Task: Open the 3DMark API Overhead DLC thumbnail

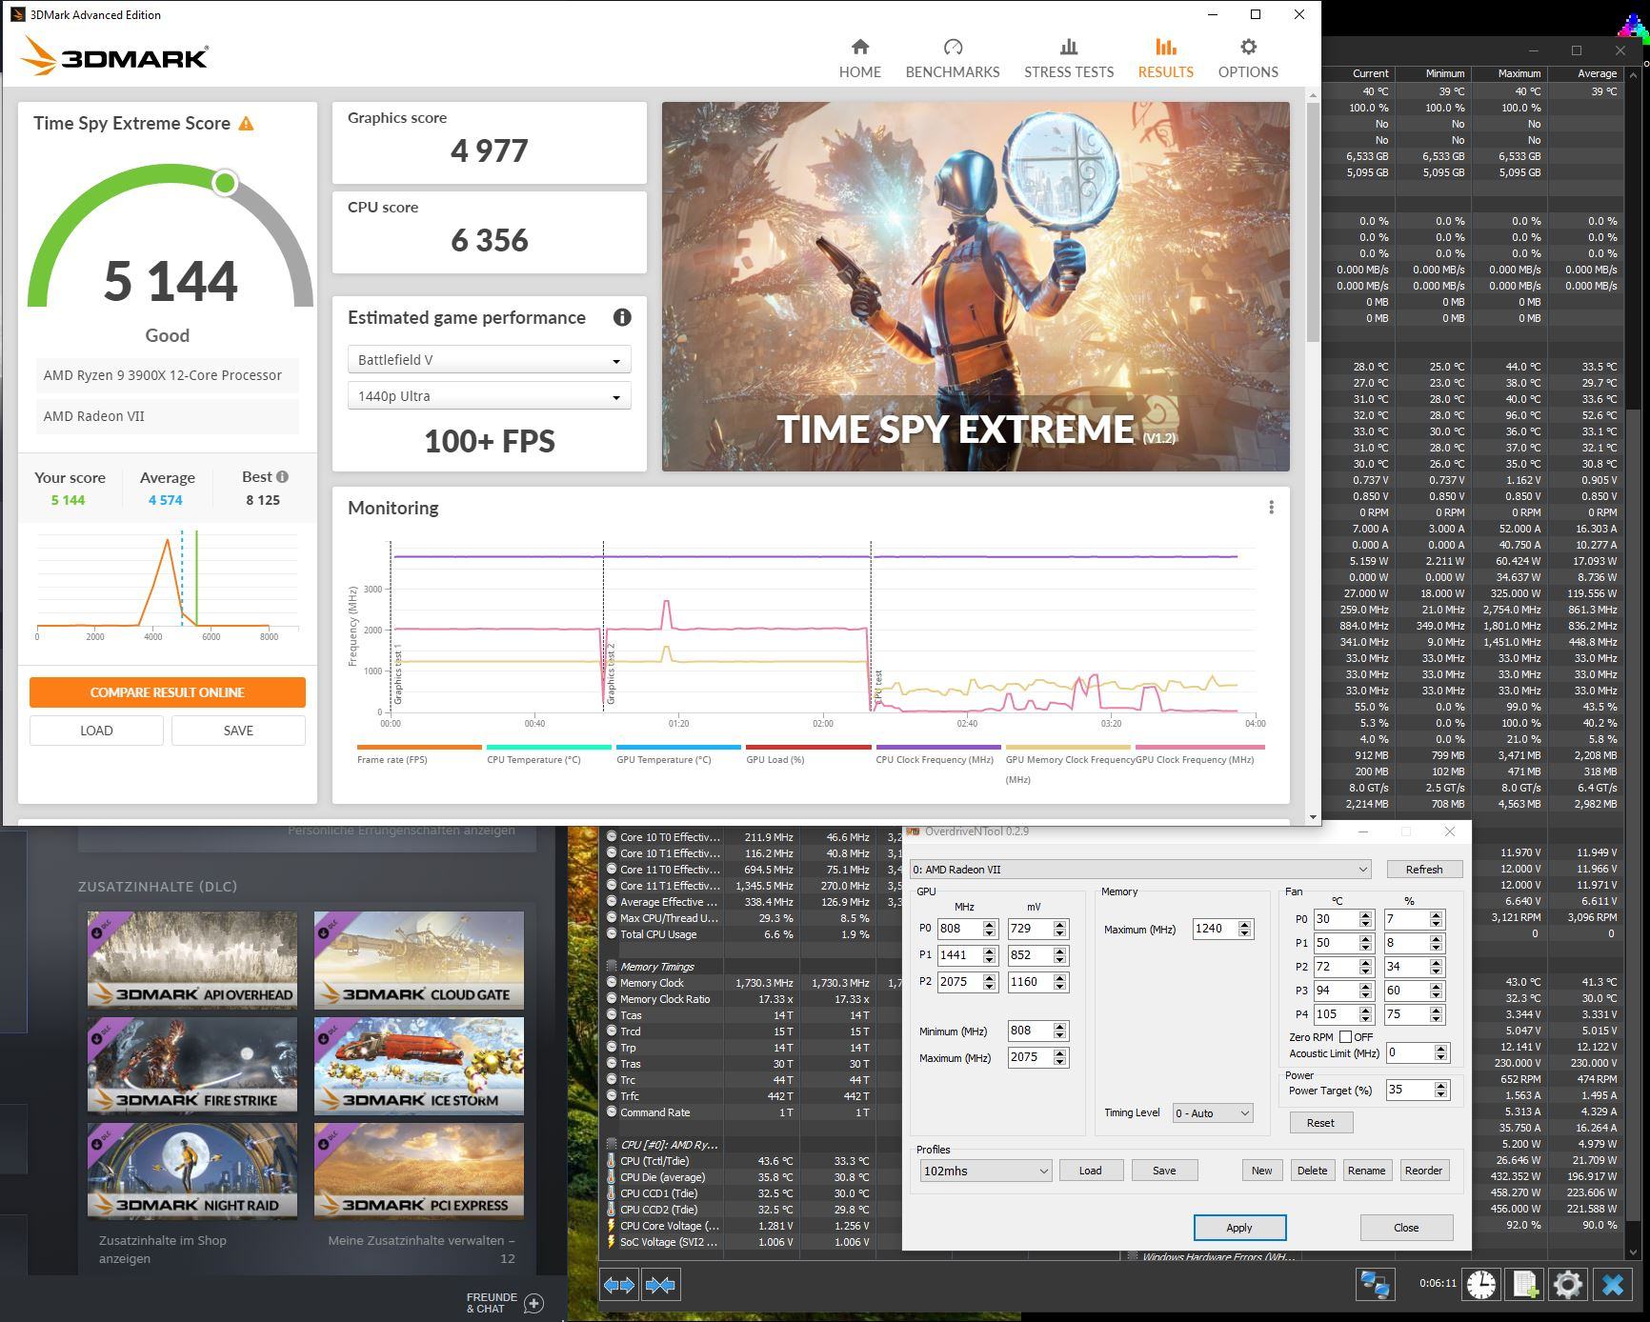Action: (x=192, y=960)
